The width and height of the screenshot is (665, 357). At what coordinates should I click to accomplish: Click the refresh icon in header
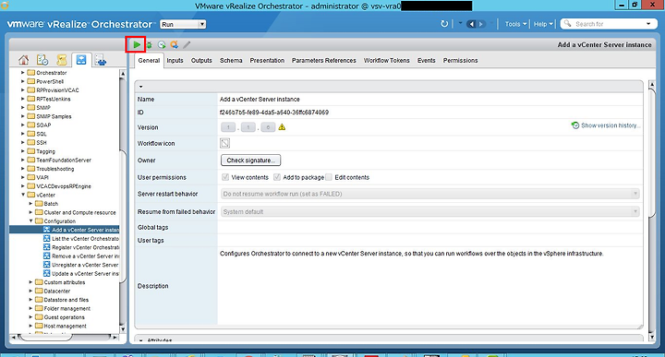pyautogui.click(x=444, y=24)
